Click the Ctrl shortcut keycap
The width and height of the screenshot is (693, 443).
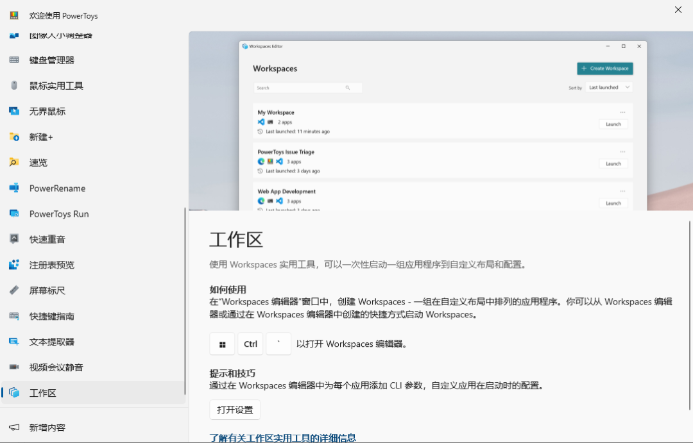click(251, 344)
